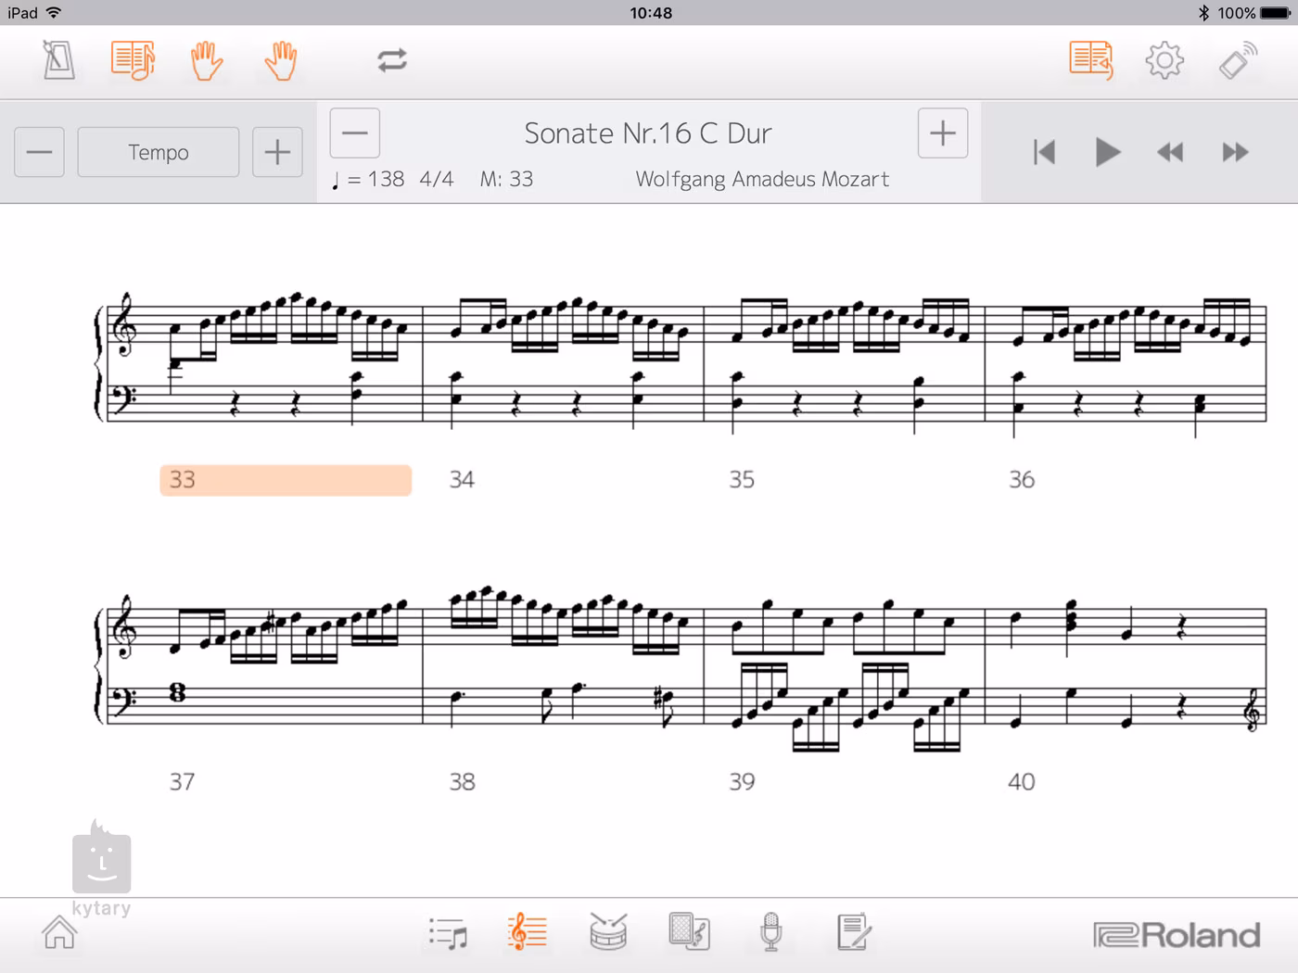Open the recorder microphone tab
The width and height of the screenshot is (1298, 973).
[770, 933]
